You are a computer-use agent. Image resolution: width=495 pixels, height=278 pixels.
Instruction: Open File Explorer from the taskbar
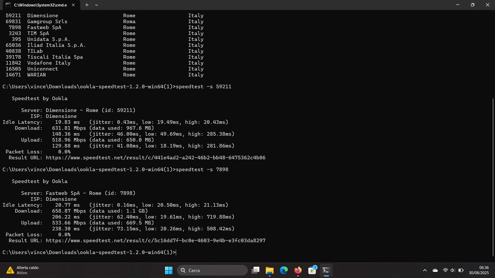coord(270,270)
